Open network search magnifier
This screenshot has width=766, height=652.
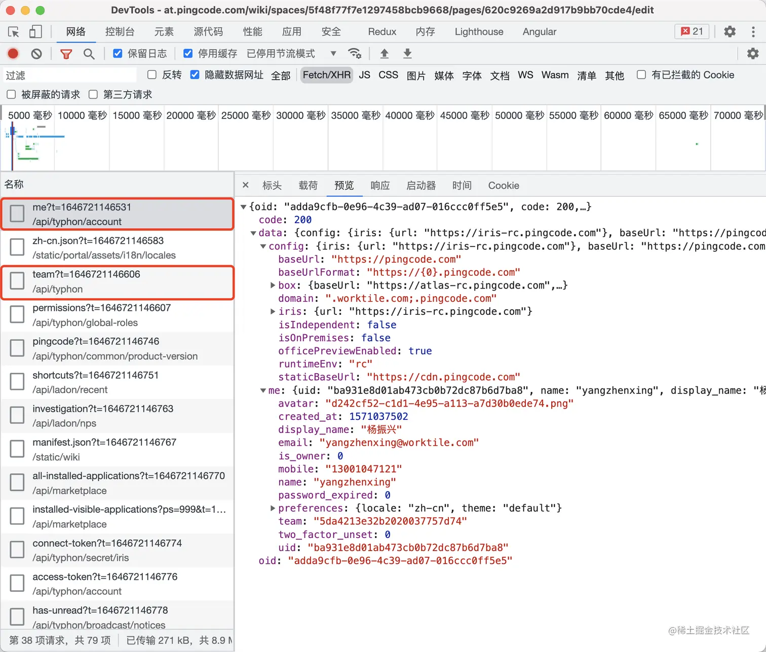[x=89, y=53]
